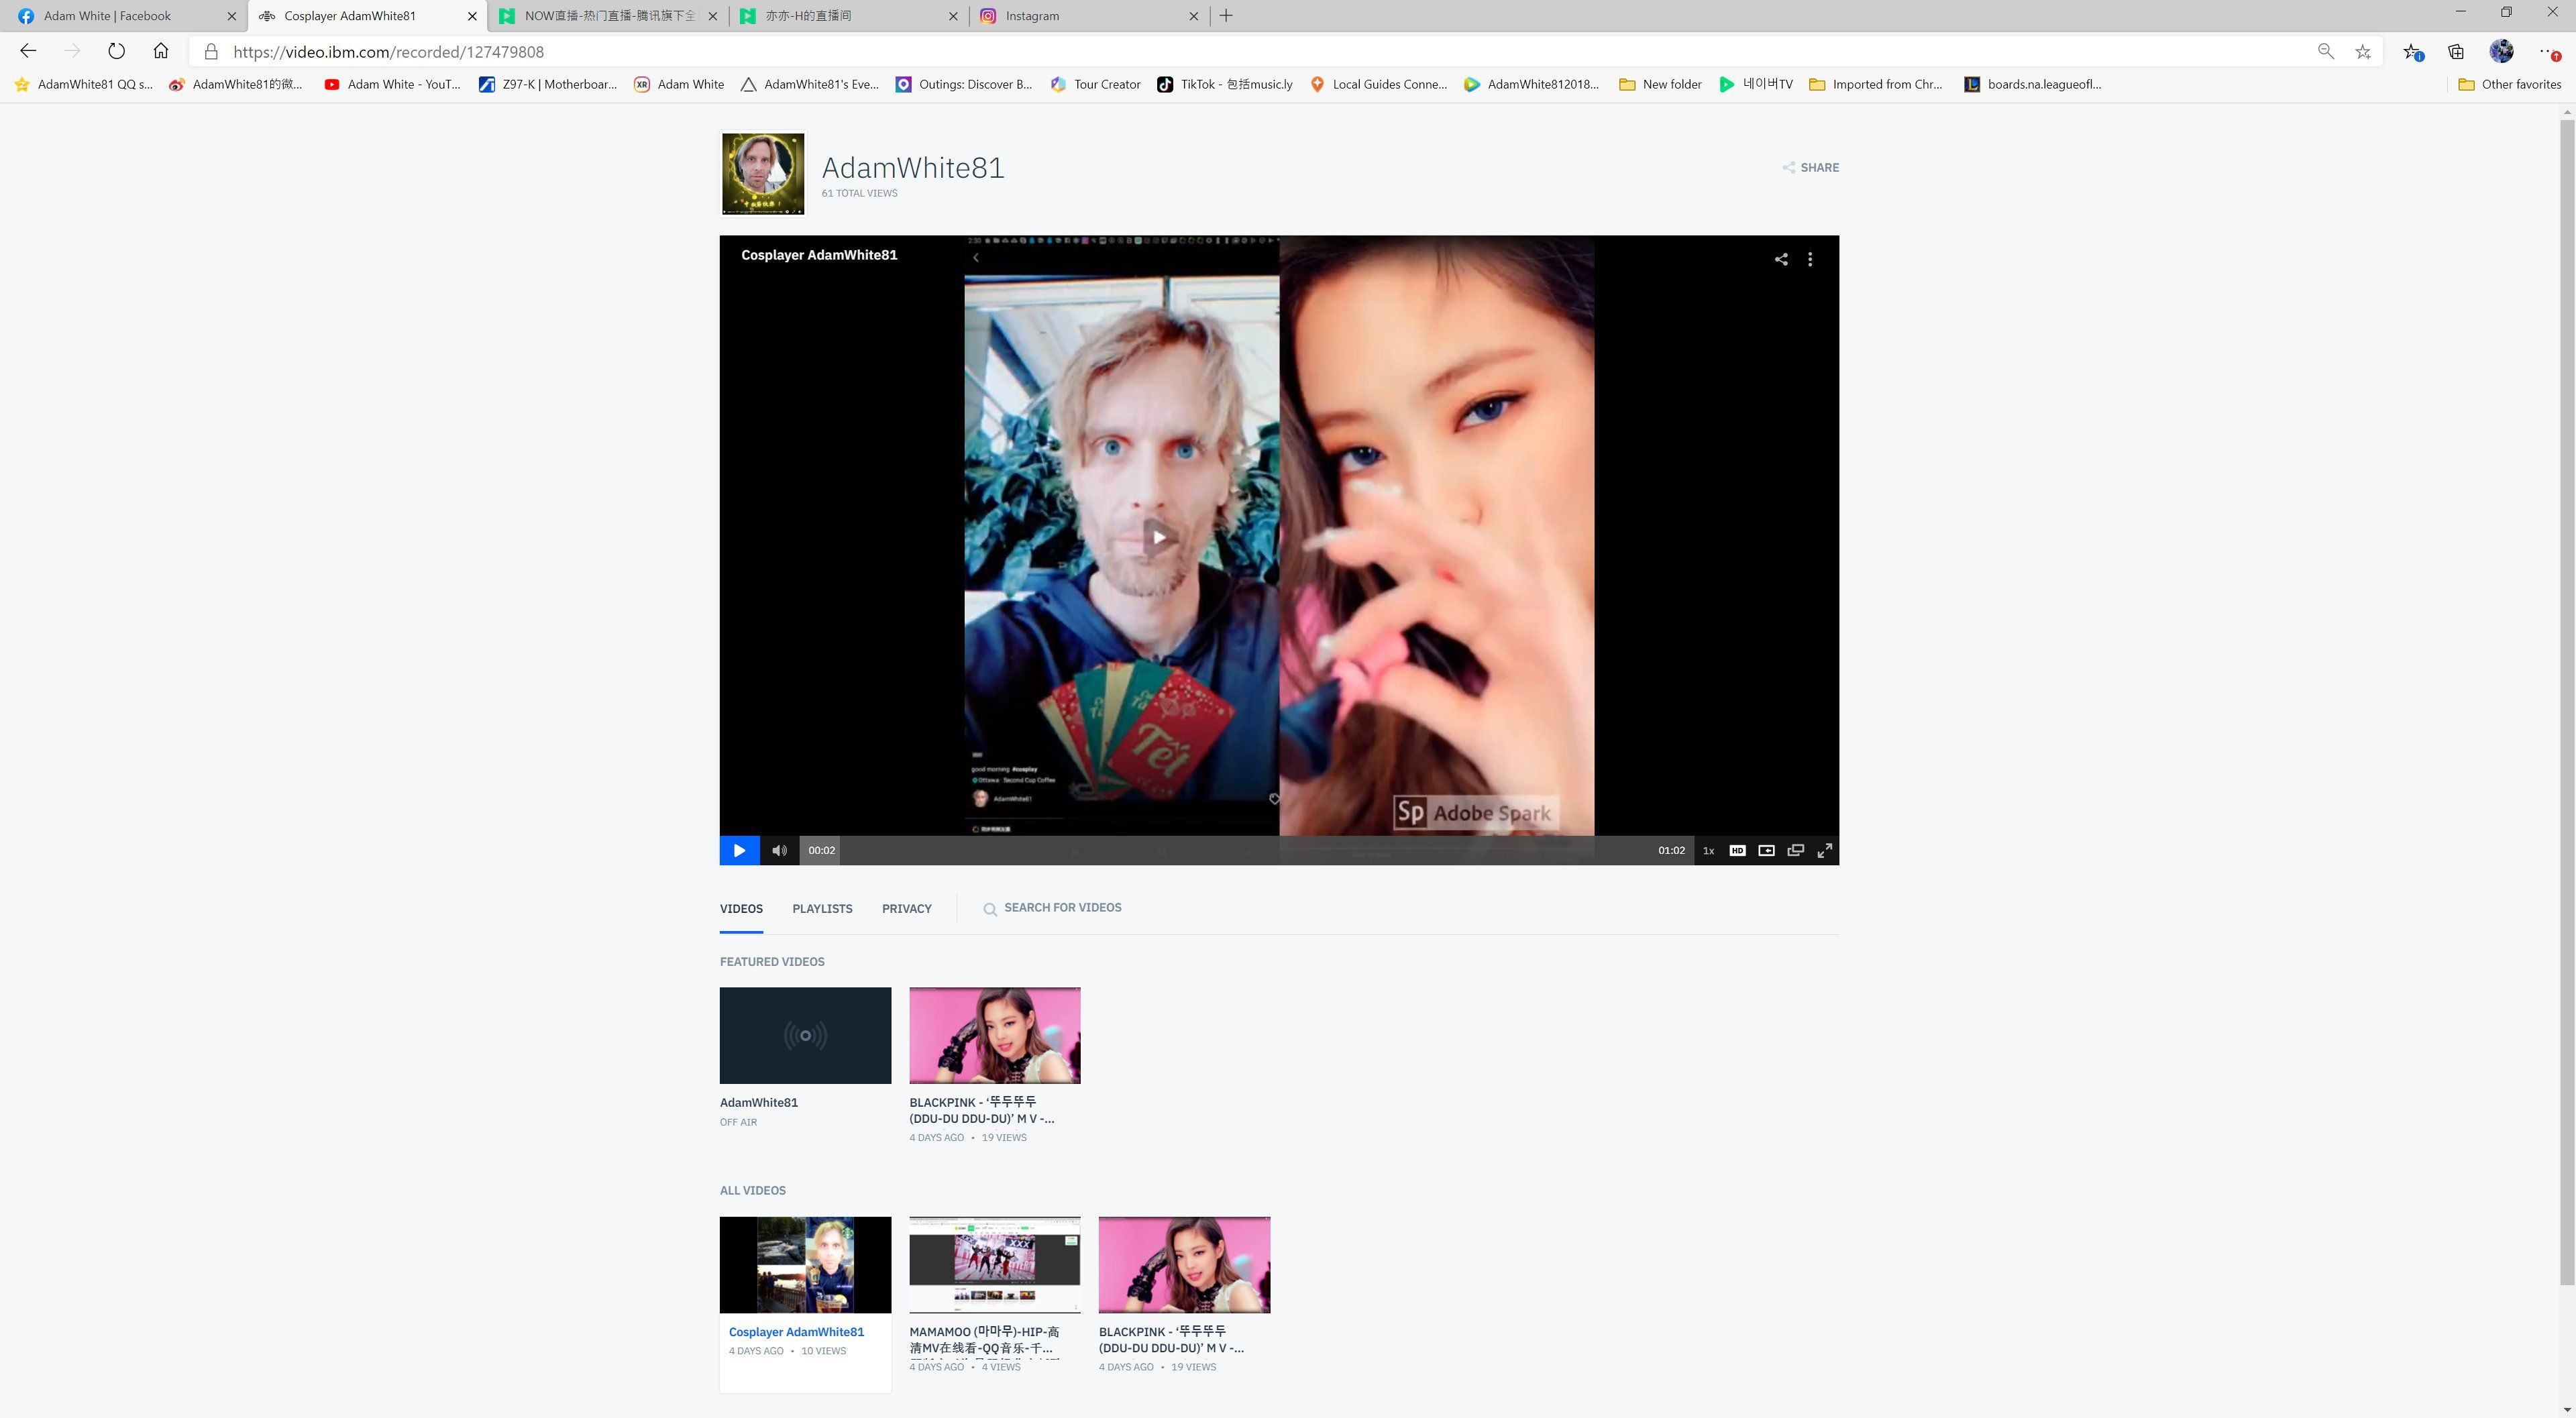Open the 1x playback speed menu

point(1708,851)
